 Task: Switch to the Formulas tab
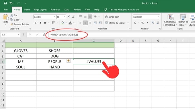point(55,9)
